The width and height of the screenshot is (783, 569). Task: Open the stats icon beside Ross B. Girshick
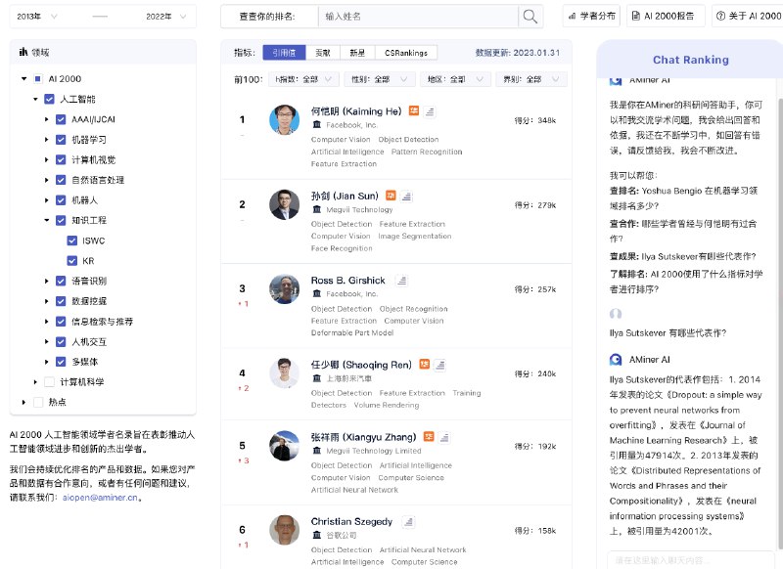pyautogui.click(x=401, y=281)
